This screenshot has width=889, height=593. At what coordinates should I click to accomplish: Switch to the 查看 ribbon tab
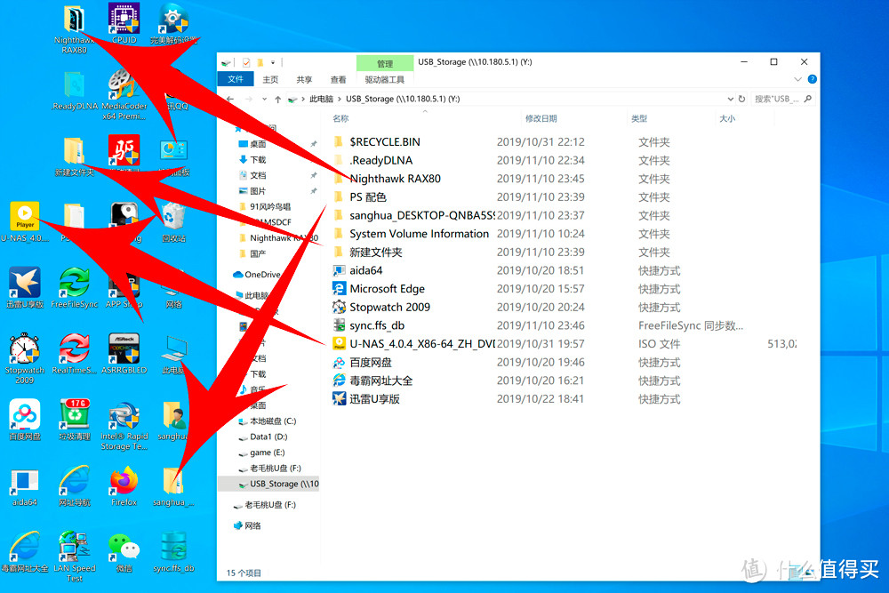pos(339,80)
